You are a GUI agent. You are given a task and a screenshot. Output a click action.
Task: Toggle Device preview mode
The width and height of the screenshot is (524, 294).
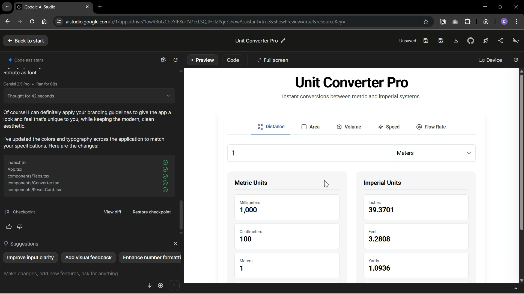(491, 60)
